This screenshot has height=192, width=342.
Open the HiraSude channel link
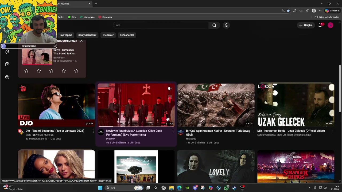click(191, 139)
